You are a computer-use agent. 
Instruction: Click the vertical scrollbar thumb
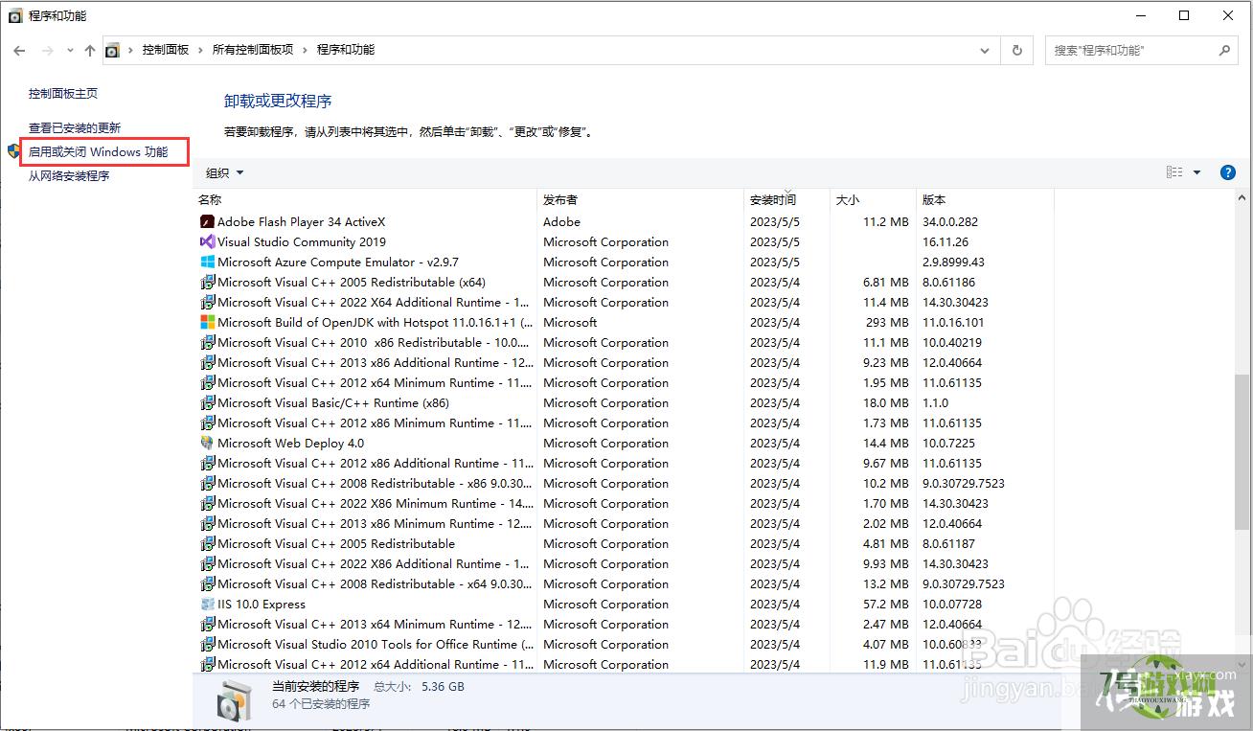(x=1242, y=450)
